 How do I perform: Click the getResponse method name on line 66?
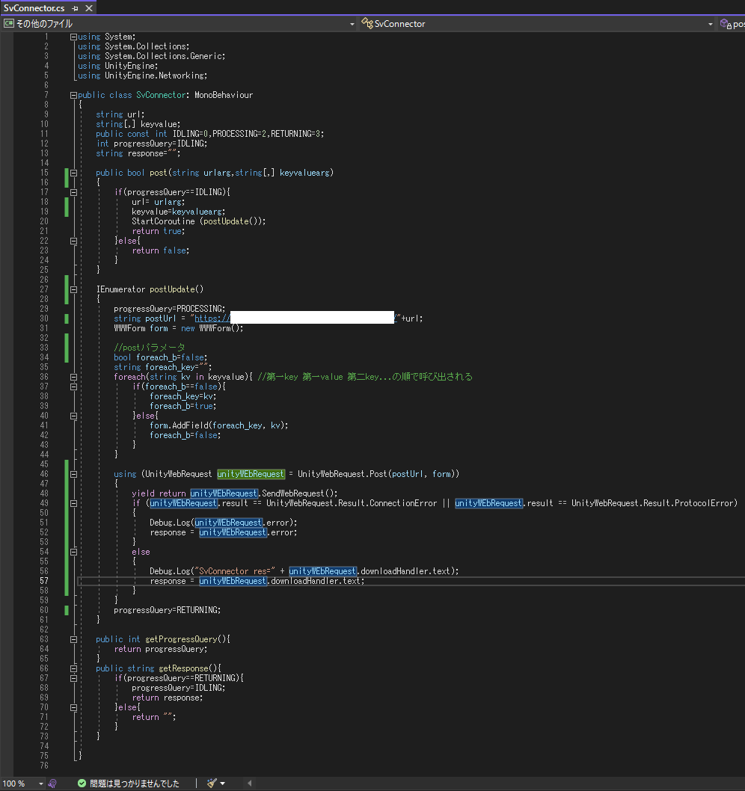tap(184, 668)
